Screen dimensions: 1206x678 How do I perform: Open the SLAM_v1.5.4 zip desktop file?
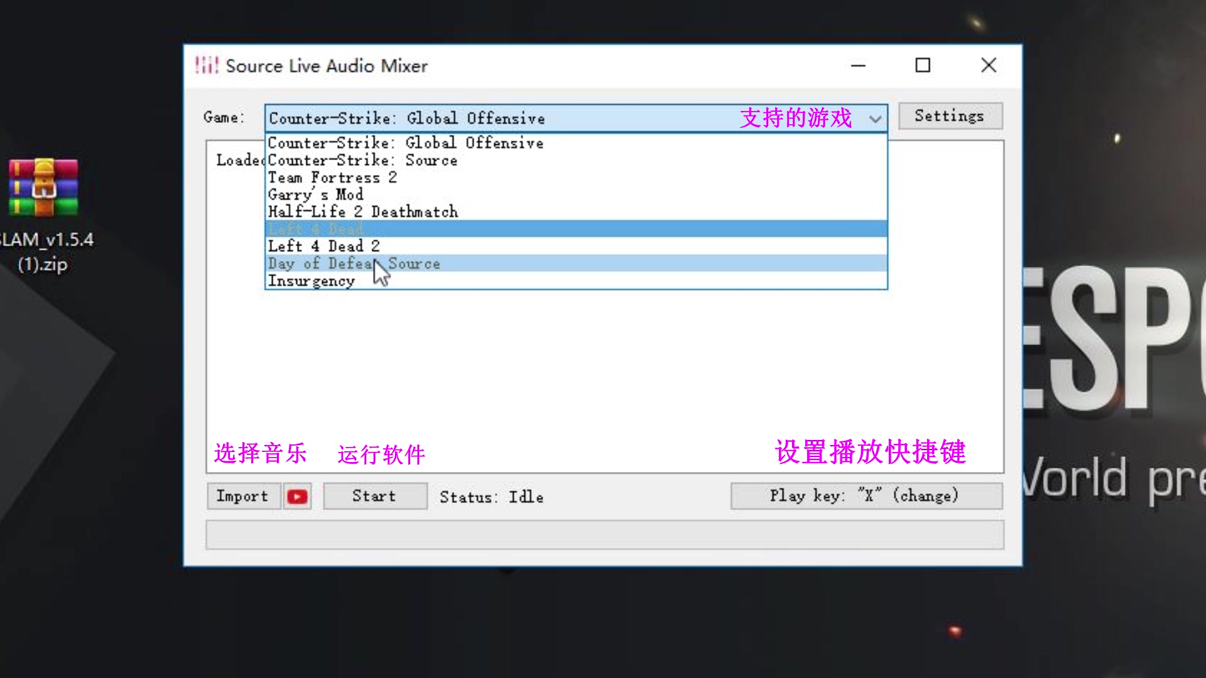click(x=44, y=188)
